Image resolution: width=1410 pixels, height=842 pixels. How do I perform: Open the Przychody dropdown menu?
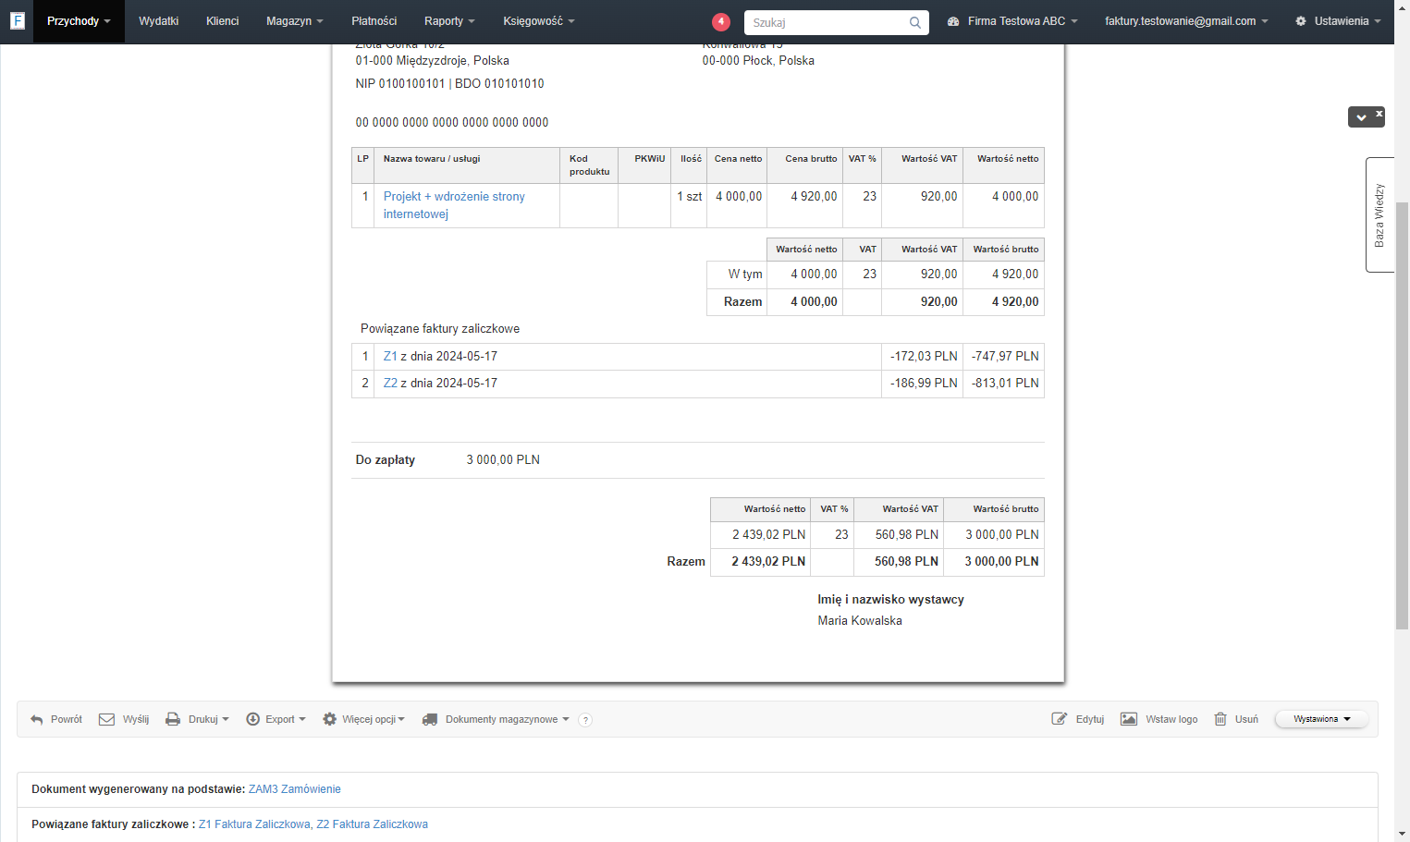pos(79,21)
